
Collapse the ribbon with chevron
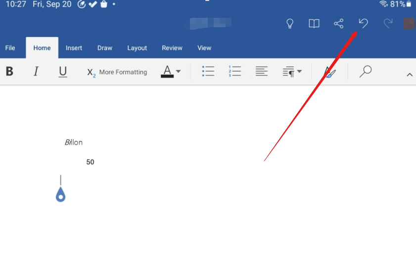pyautogui.click(x=410, y=75)
